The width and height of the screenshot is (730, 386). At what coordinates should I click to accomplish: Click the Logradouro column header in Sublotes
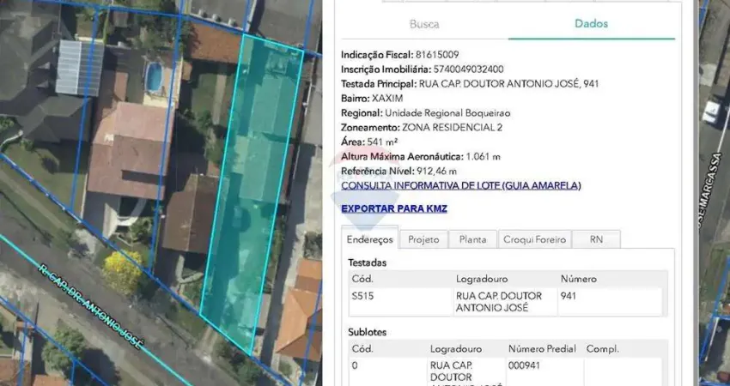click(x=456, y=349)
